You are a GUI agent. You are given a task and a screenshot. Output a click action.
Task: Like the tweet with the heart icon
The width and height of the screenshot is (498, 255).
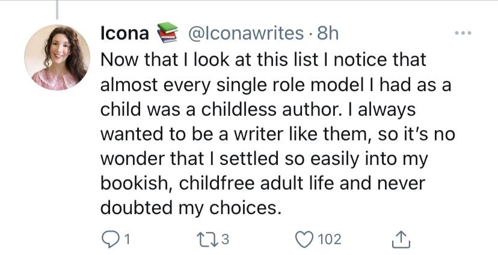pyautogui.click(x=304, y=239)
